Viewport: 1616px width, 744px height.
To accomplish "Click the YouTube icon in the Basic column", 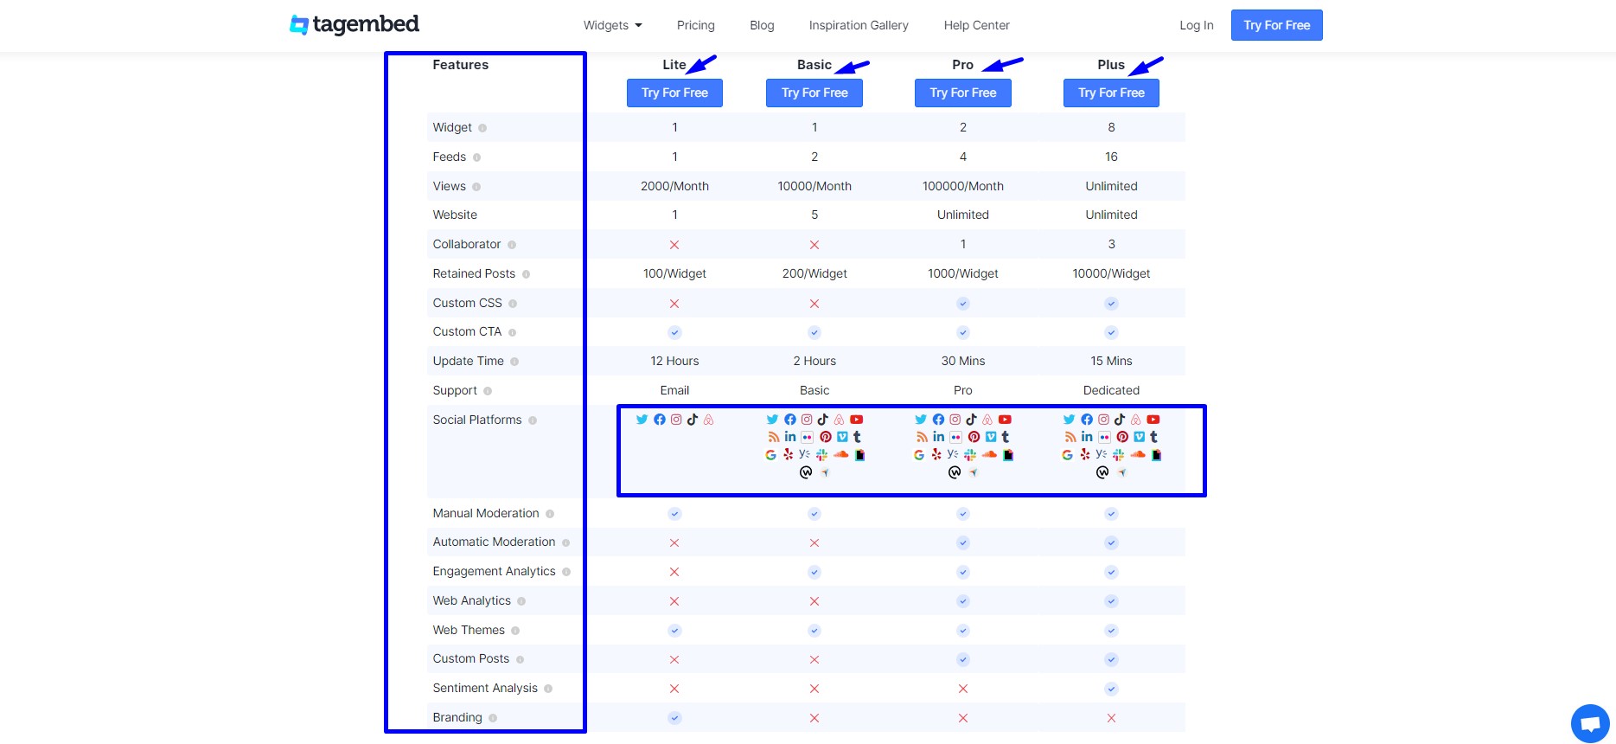I will point(857,420).
